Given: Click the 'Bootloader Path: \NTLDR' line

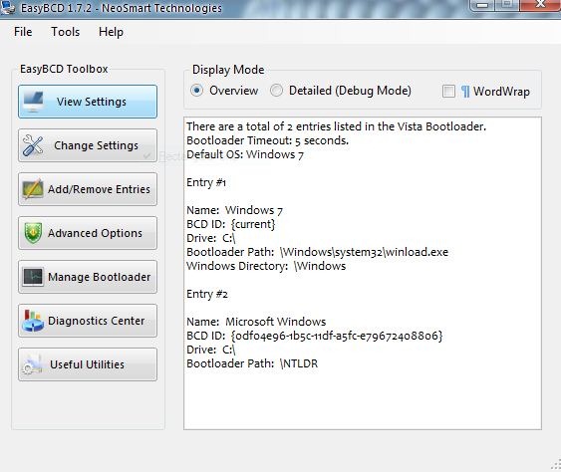Looking at the screenshot, I should click(252, 363).
